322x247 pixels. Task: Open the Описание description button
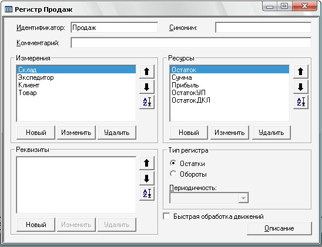pos(279,228)
